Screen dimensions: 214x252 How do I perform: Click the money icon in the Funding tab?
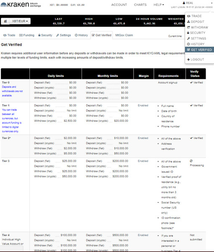21,35
